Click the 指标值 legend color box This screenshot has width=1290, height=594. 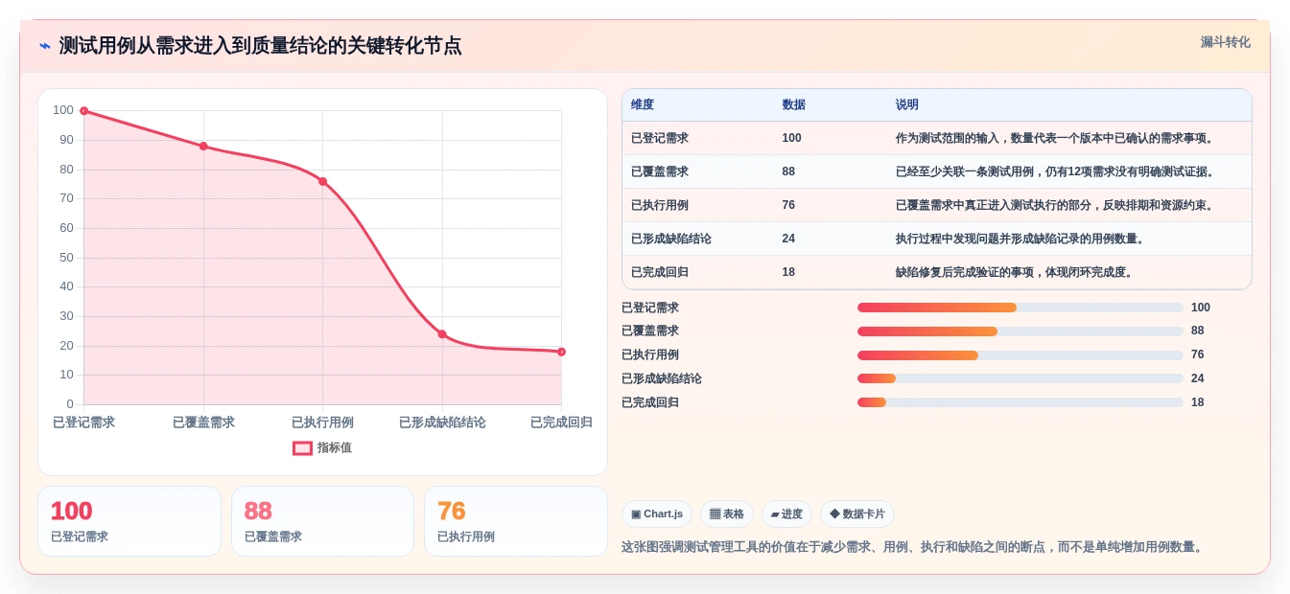pos(302,447)
